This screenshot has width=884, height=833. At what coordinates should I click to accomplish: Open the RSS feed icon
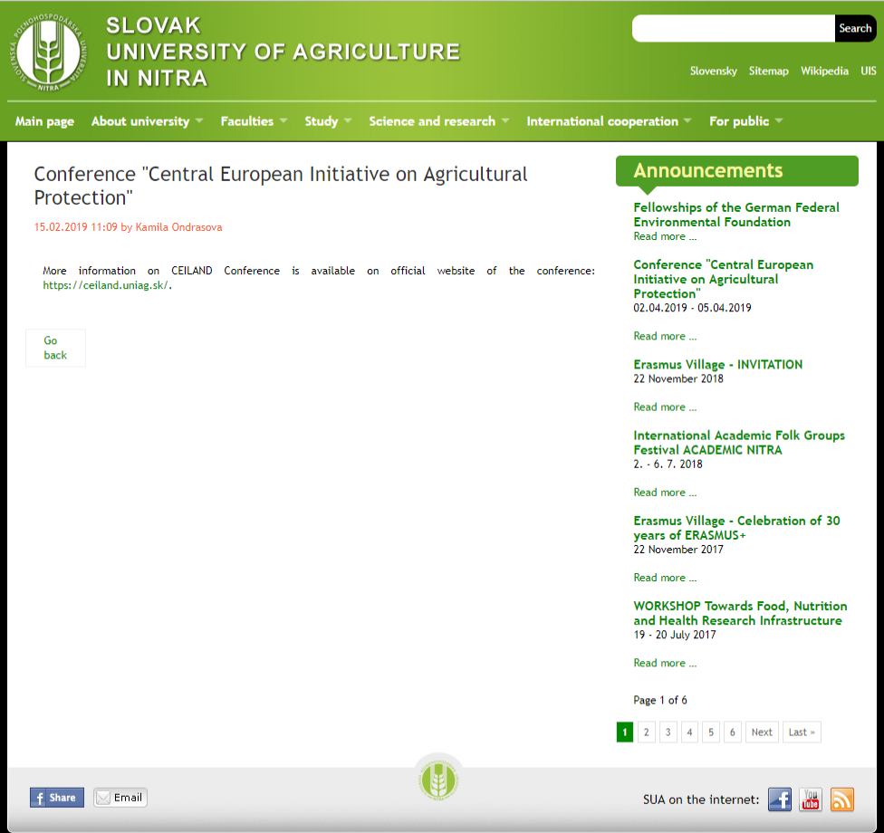pos(841,799)
